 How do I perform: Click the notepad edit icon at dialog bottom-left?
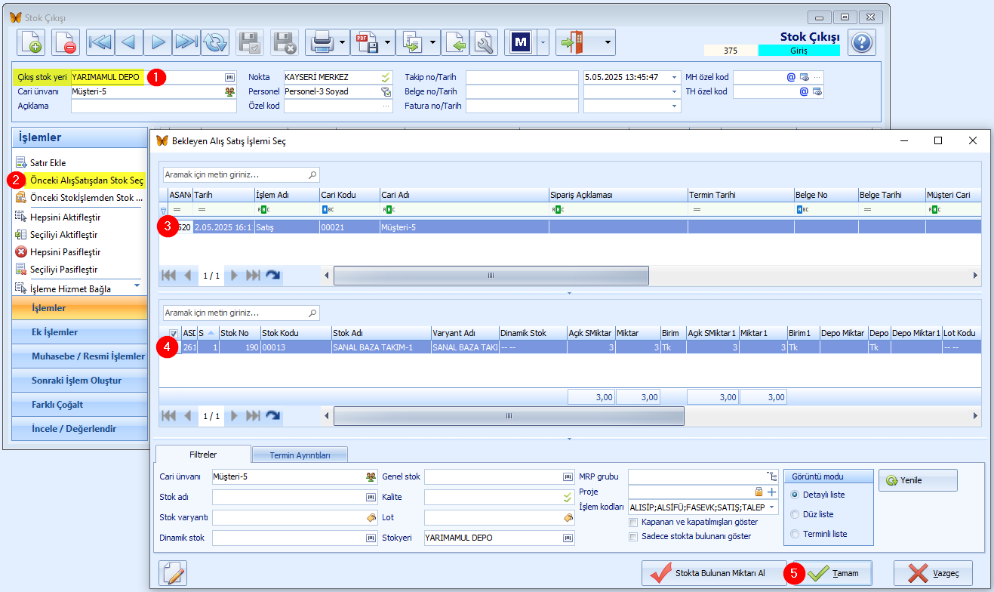[x=174, y=573]
